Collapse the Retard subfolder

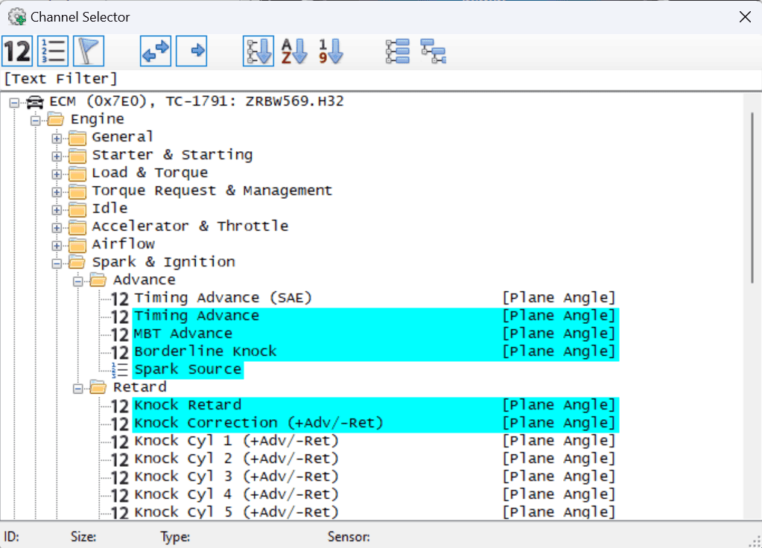[77, 389]
